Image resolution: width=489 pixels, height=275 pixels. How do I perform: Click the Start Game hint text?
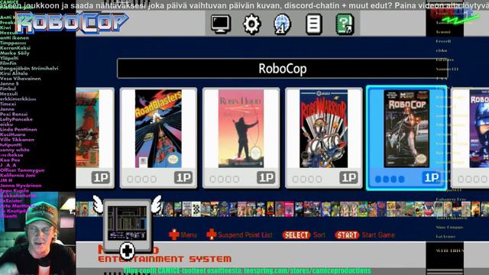(x=378, y=235)
